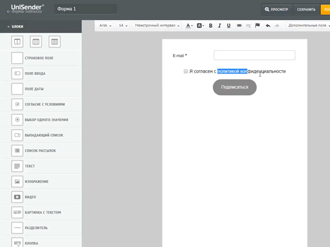Click the Текст block label
330x247 pixels.
pyautogui.click(x=30, y=166)
